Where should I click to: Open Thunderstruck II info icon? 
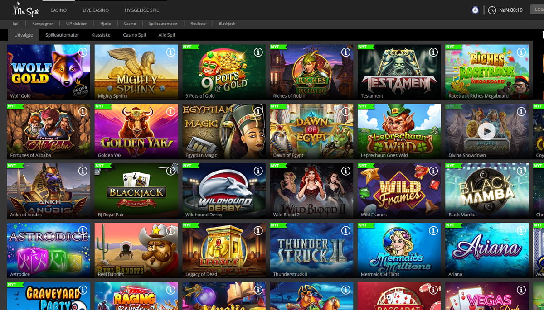(346, 231)
